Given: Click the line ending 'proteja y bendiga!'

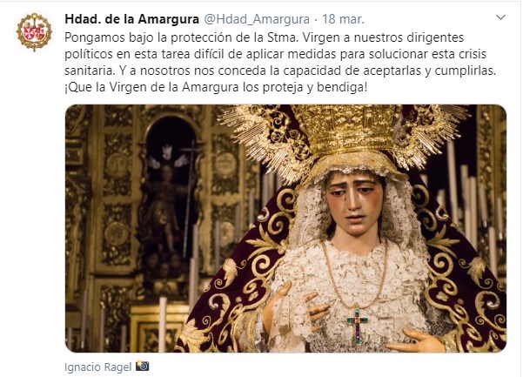Looking at the screenshot, I should tap(216, 87).
